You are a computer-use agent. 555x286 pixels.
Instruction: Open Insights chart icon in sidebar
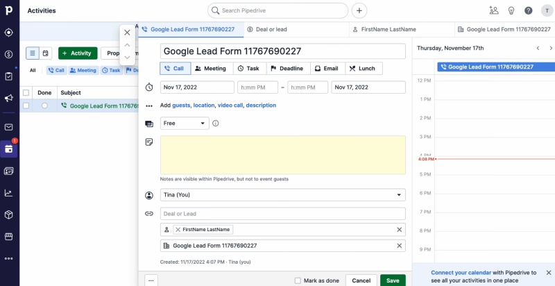point(9,193)
